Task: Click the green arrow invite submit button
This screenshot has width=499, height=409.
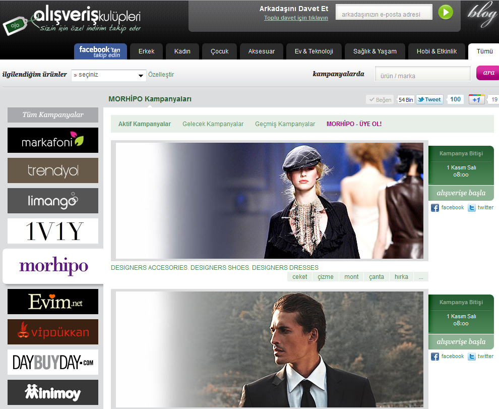Action: (446, 13)
